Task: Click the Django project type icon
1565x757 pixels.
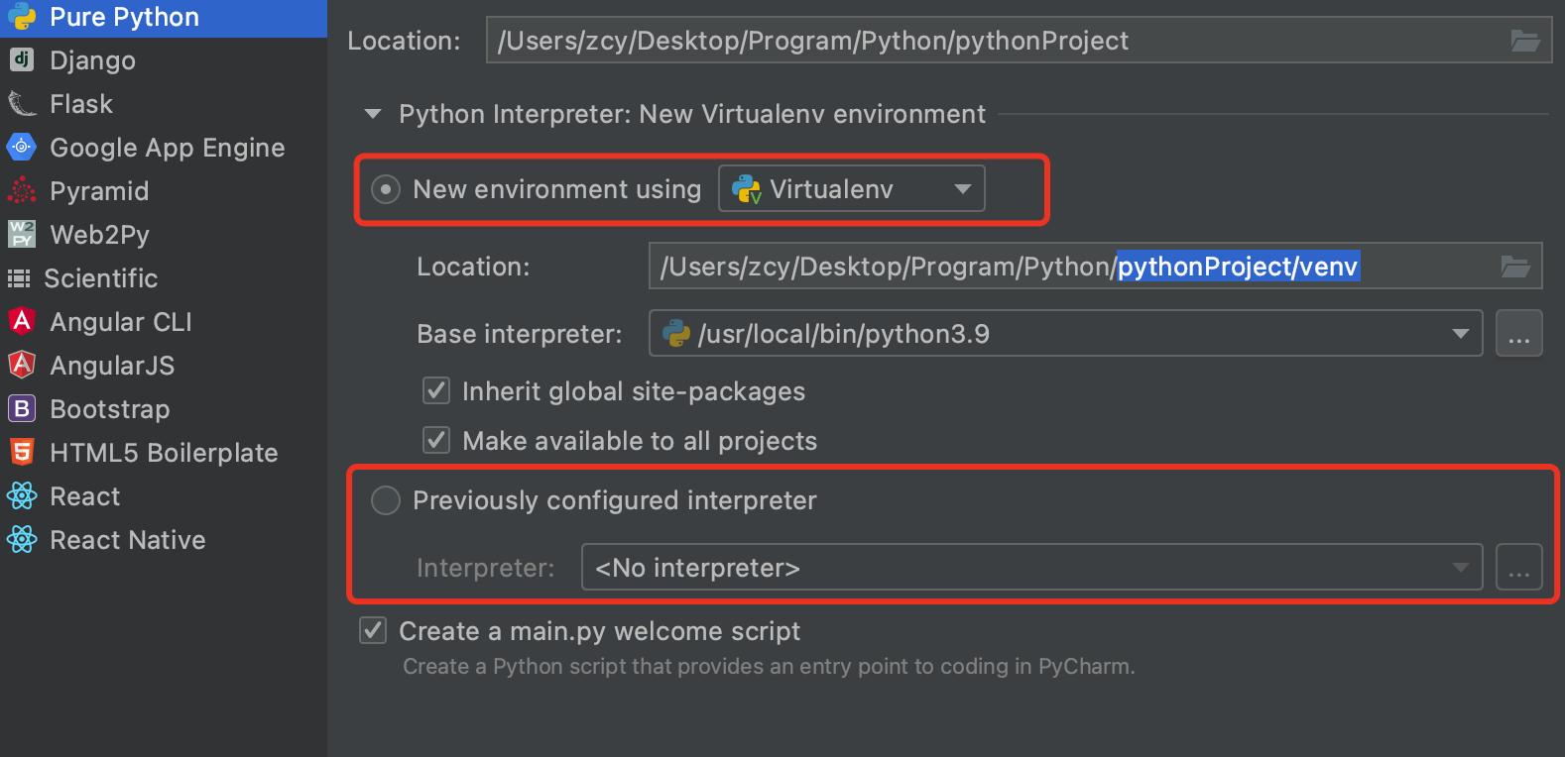Action: (22, 59)
